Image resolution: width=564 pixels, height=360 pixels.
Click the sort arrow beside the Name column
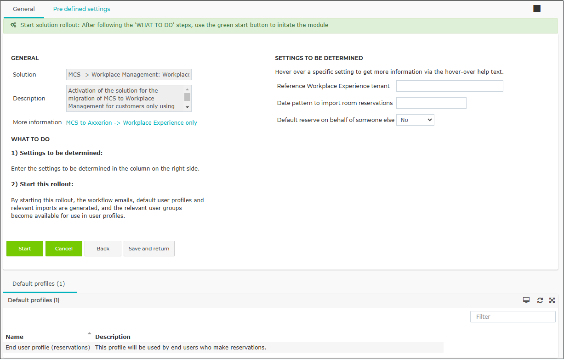pos(89,333)
